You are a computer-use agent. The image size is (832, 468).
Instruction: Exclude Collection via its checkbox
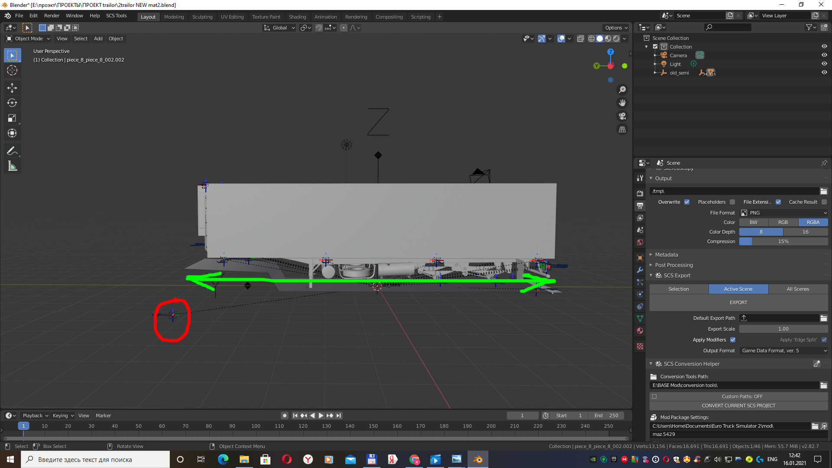click(655, 47)
